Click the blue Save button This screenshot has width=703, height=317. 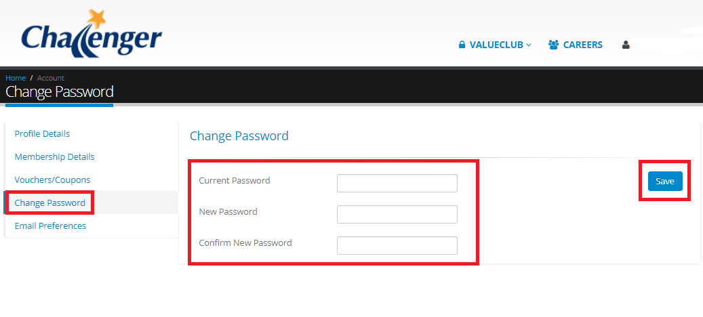pos(665,182)
